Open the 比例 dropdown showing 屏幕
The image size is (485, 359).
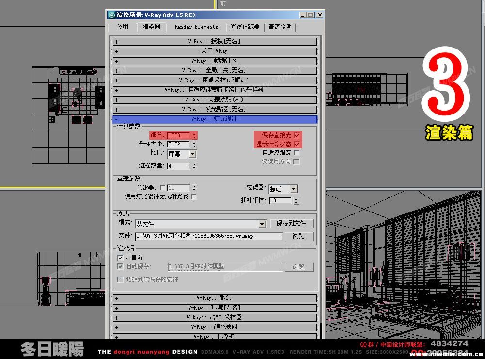[x=181, y=154]
